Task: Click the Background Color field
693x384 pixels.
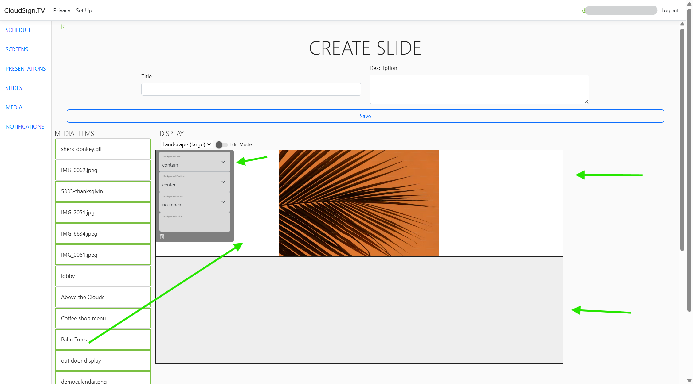Action: (194, 222)
